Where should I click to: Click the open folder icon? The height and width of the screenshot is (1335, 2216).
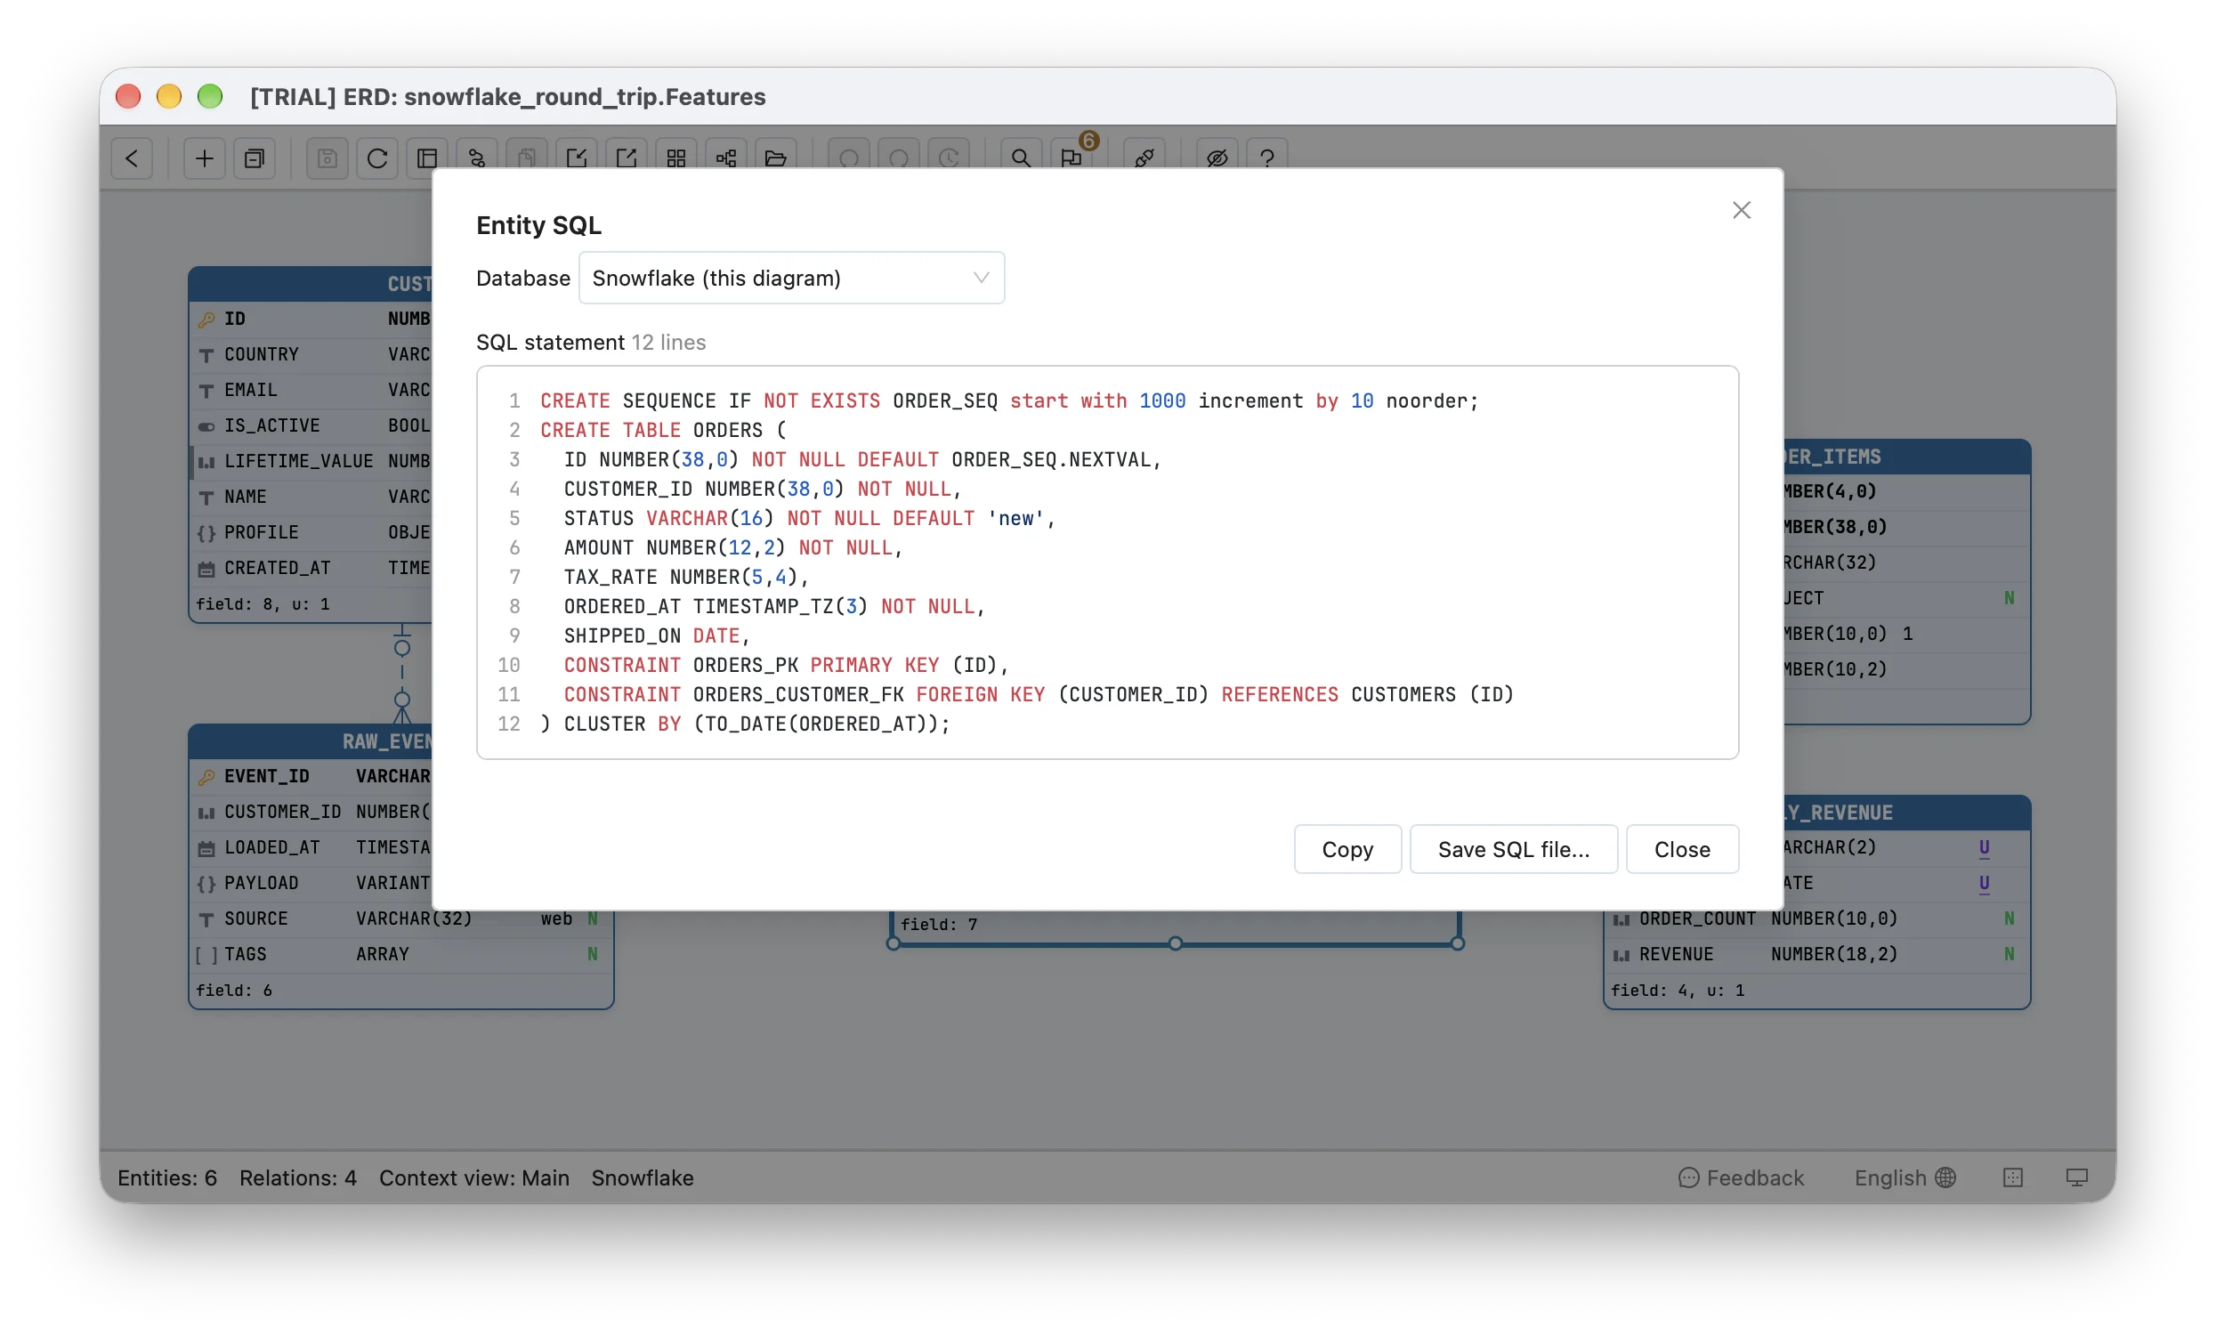pos(776,158)
